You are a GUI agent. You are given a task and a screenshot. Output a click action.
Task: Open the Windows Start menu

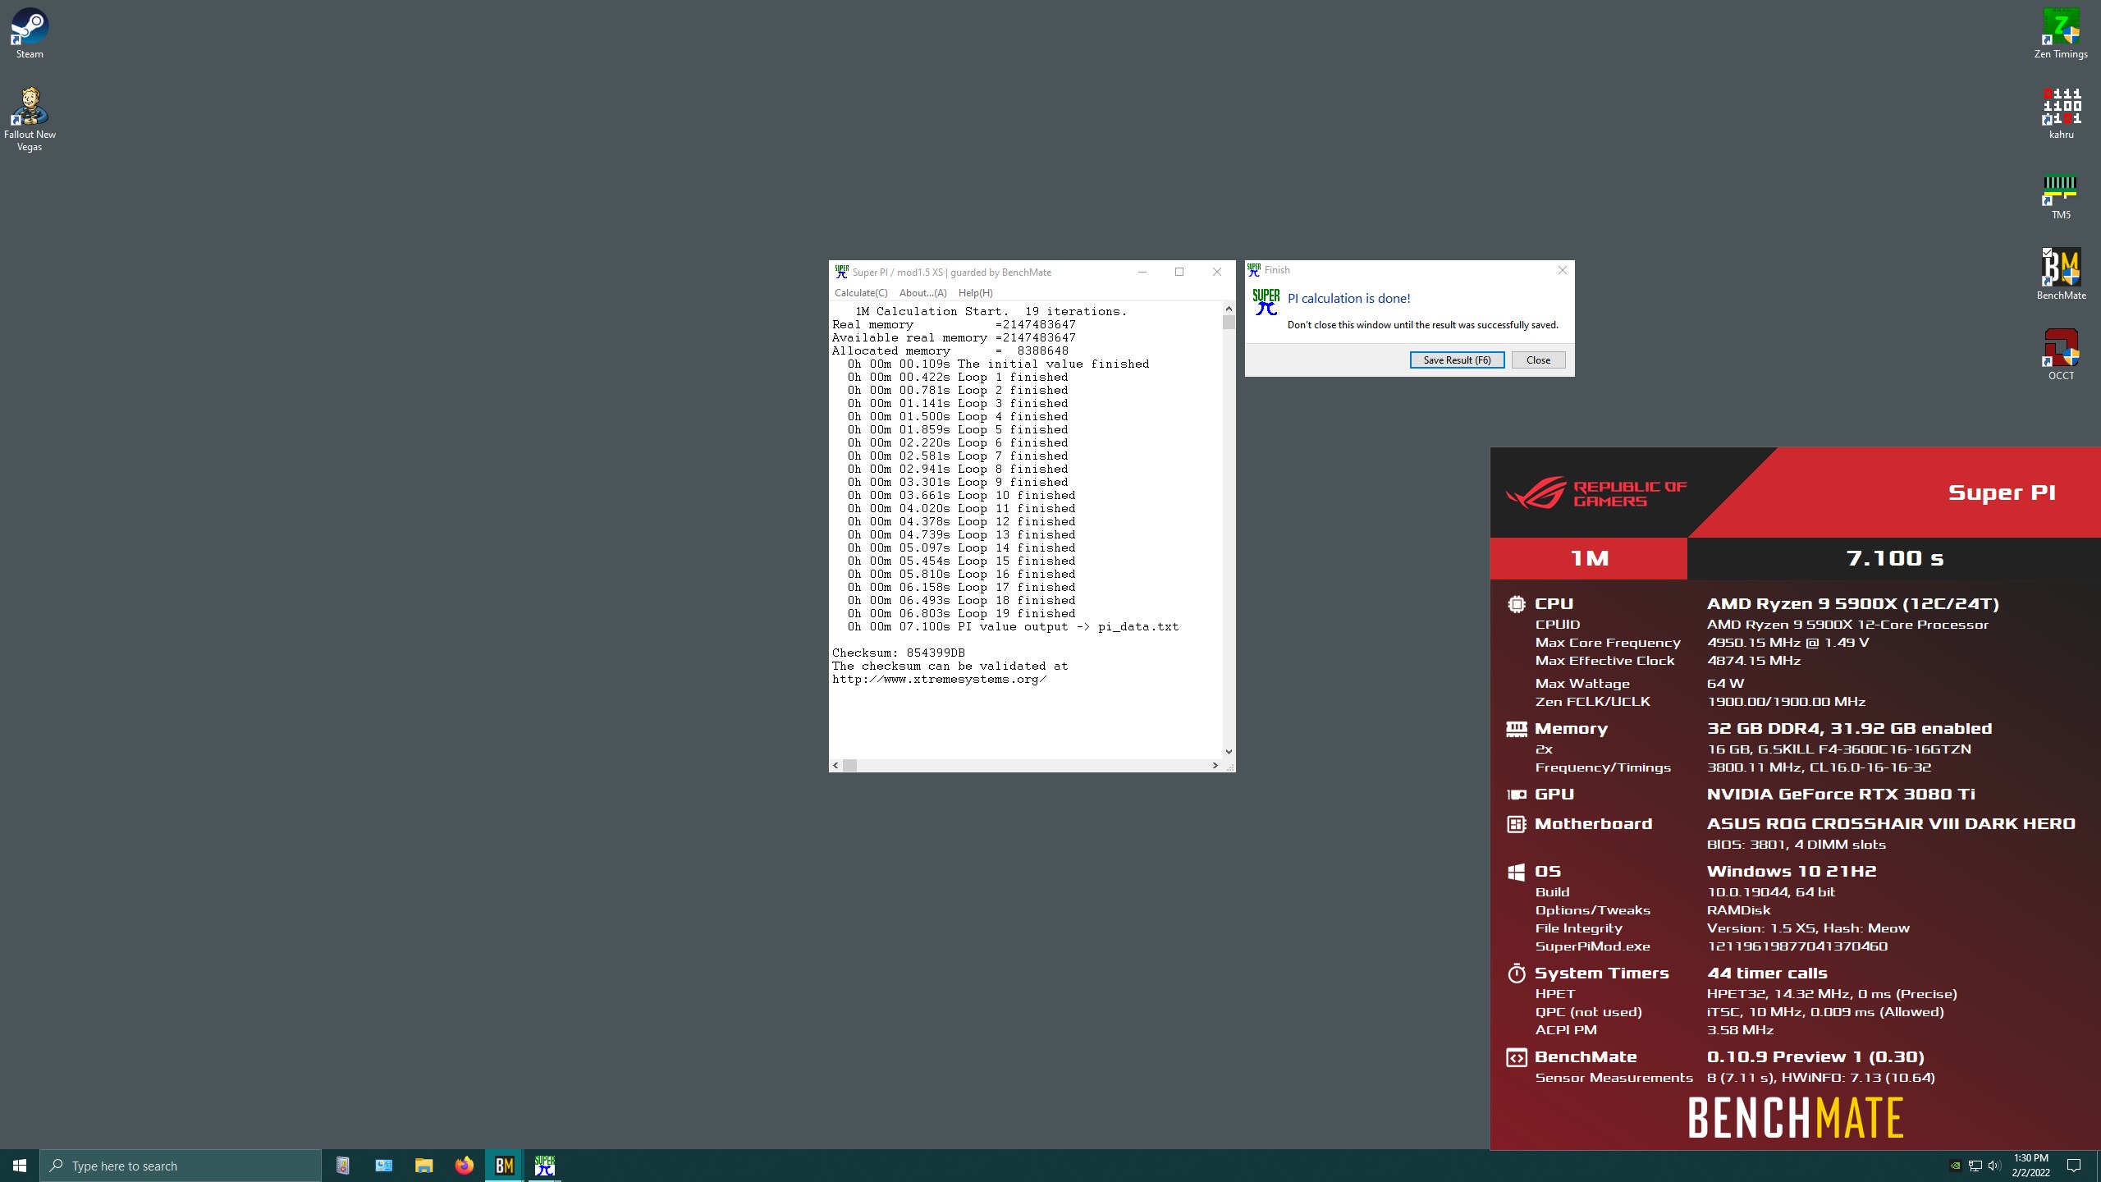pyautogui.click(x=20, y=1166)
